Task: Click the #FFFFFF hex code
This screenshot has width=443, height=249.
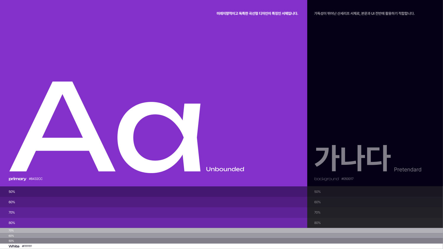Action: click(27, 246)
